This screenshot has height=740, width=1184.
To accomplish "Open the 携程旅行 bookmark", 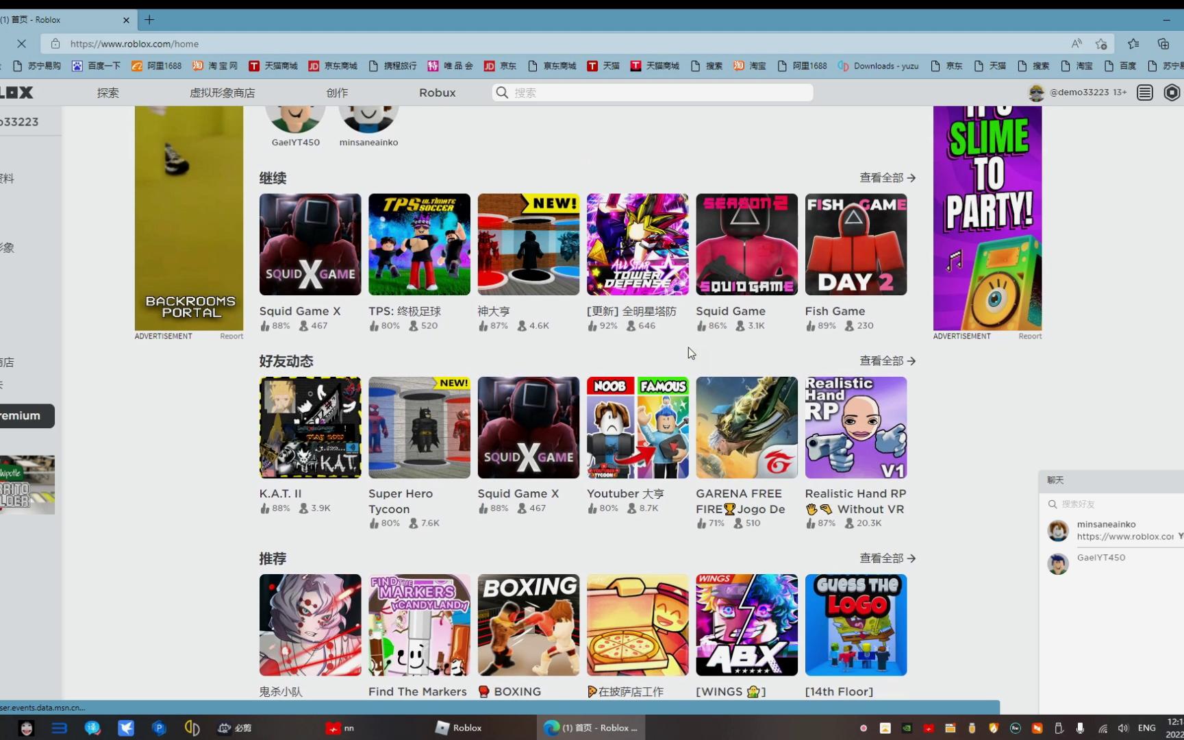I will tap(392, 66).
